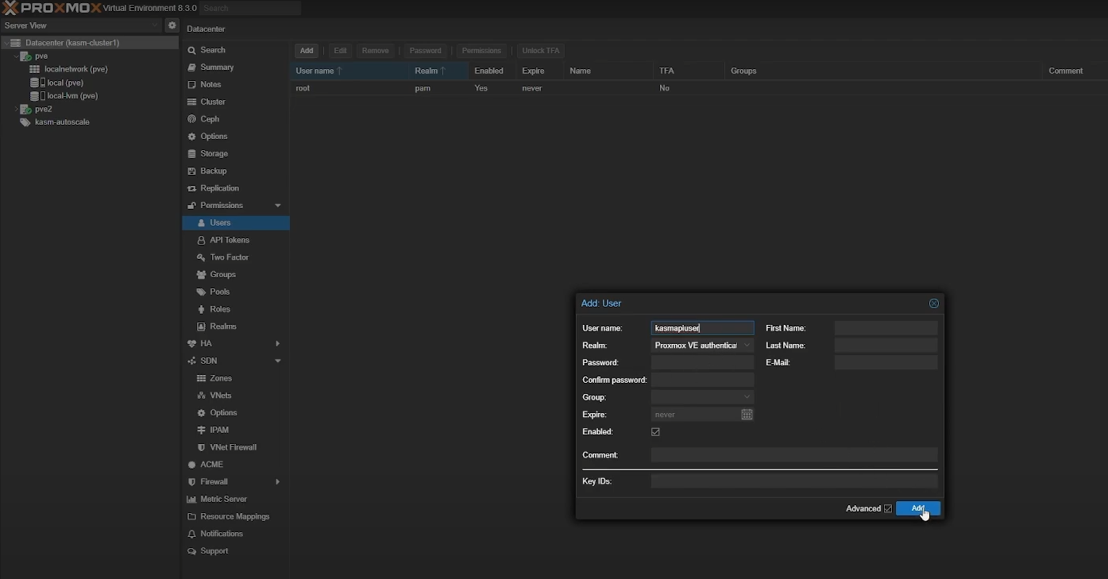Select the Roles menu item
The width and height of the screenshot is (1108, 579).
coord(220,309)
